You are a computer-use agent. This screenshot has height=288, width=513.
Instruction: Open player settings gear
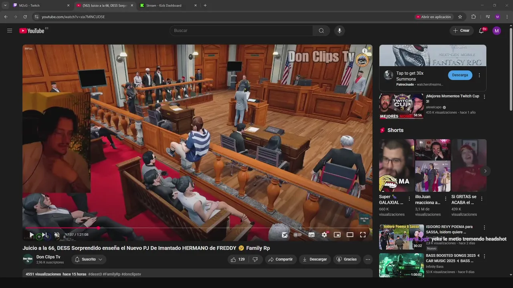[324, 235]
